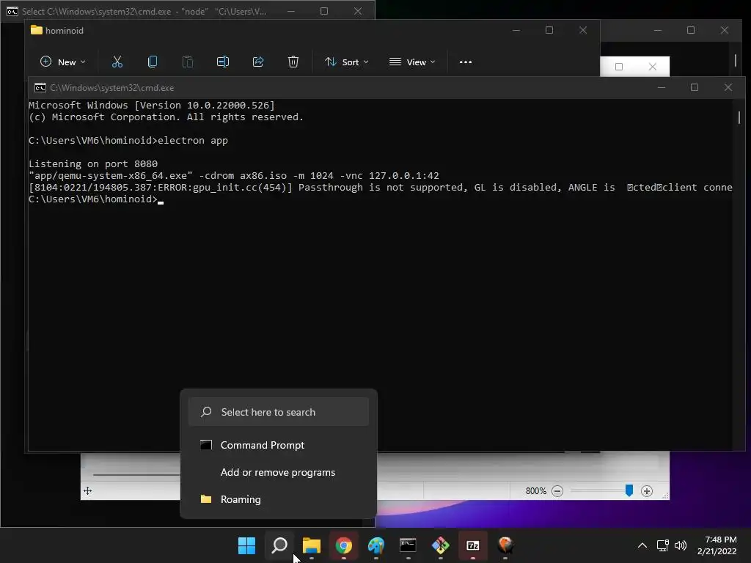Open the Paint app from the taskbar
The image size is (751, 563).
pyautogui.click(x=376, y=545)
